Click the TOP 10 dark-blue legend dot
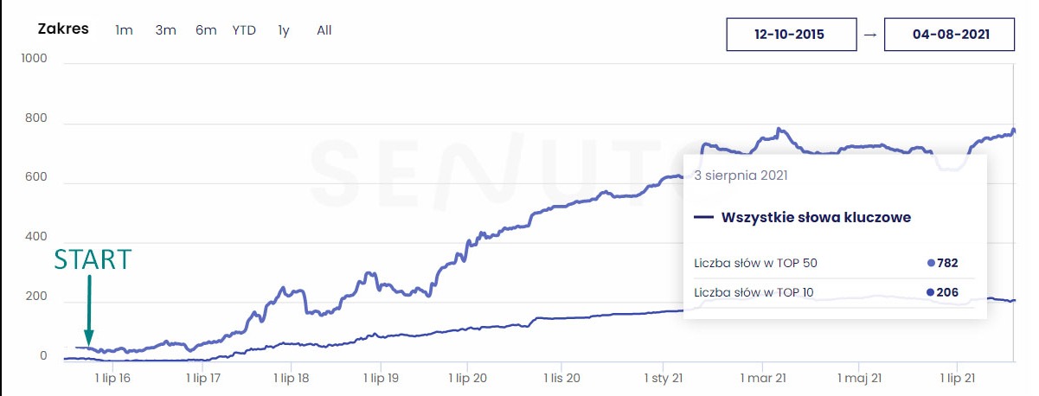 (931, 292)
